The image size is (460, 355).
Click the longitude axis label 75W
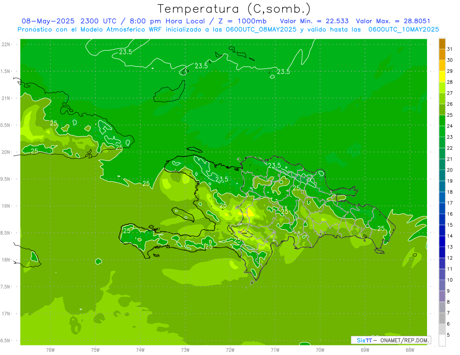coord(95,350)
